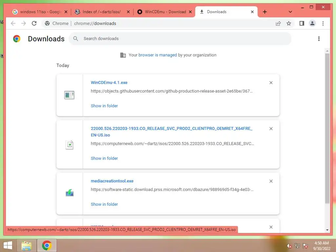This screenshot has width=336, height=252.
Task: Open the Action Center flag icon
Action: pos(305,245)
